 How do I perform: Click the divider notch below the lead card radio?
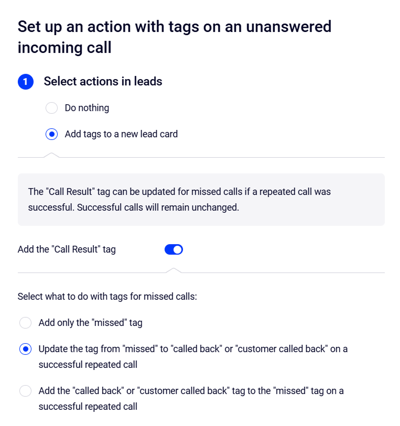pos(51,155)
